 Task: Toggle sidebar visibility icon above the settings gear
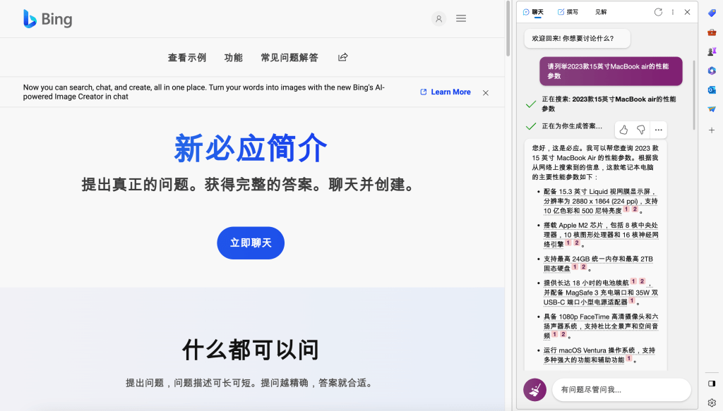[x=712, y=384]
